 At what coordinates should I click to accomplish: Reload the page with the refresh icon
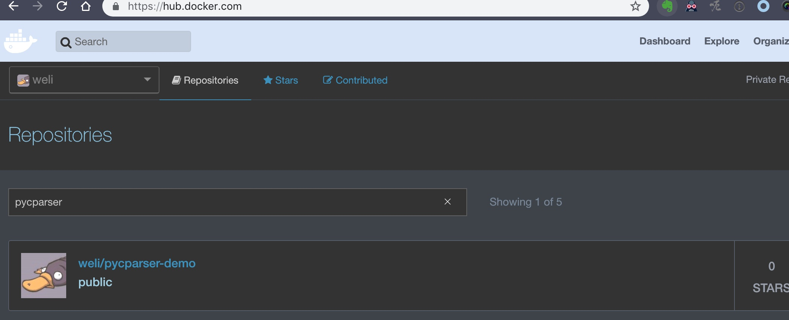[x=62, y=6]
